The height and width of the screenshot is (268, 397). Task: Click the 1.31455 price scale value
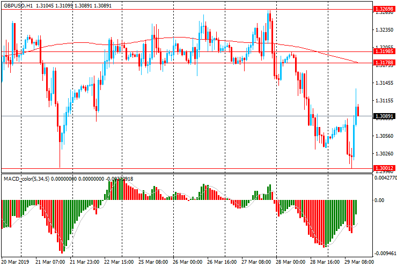pyautogui.click(x=384, y=83)
